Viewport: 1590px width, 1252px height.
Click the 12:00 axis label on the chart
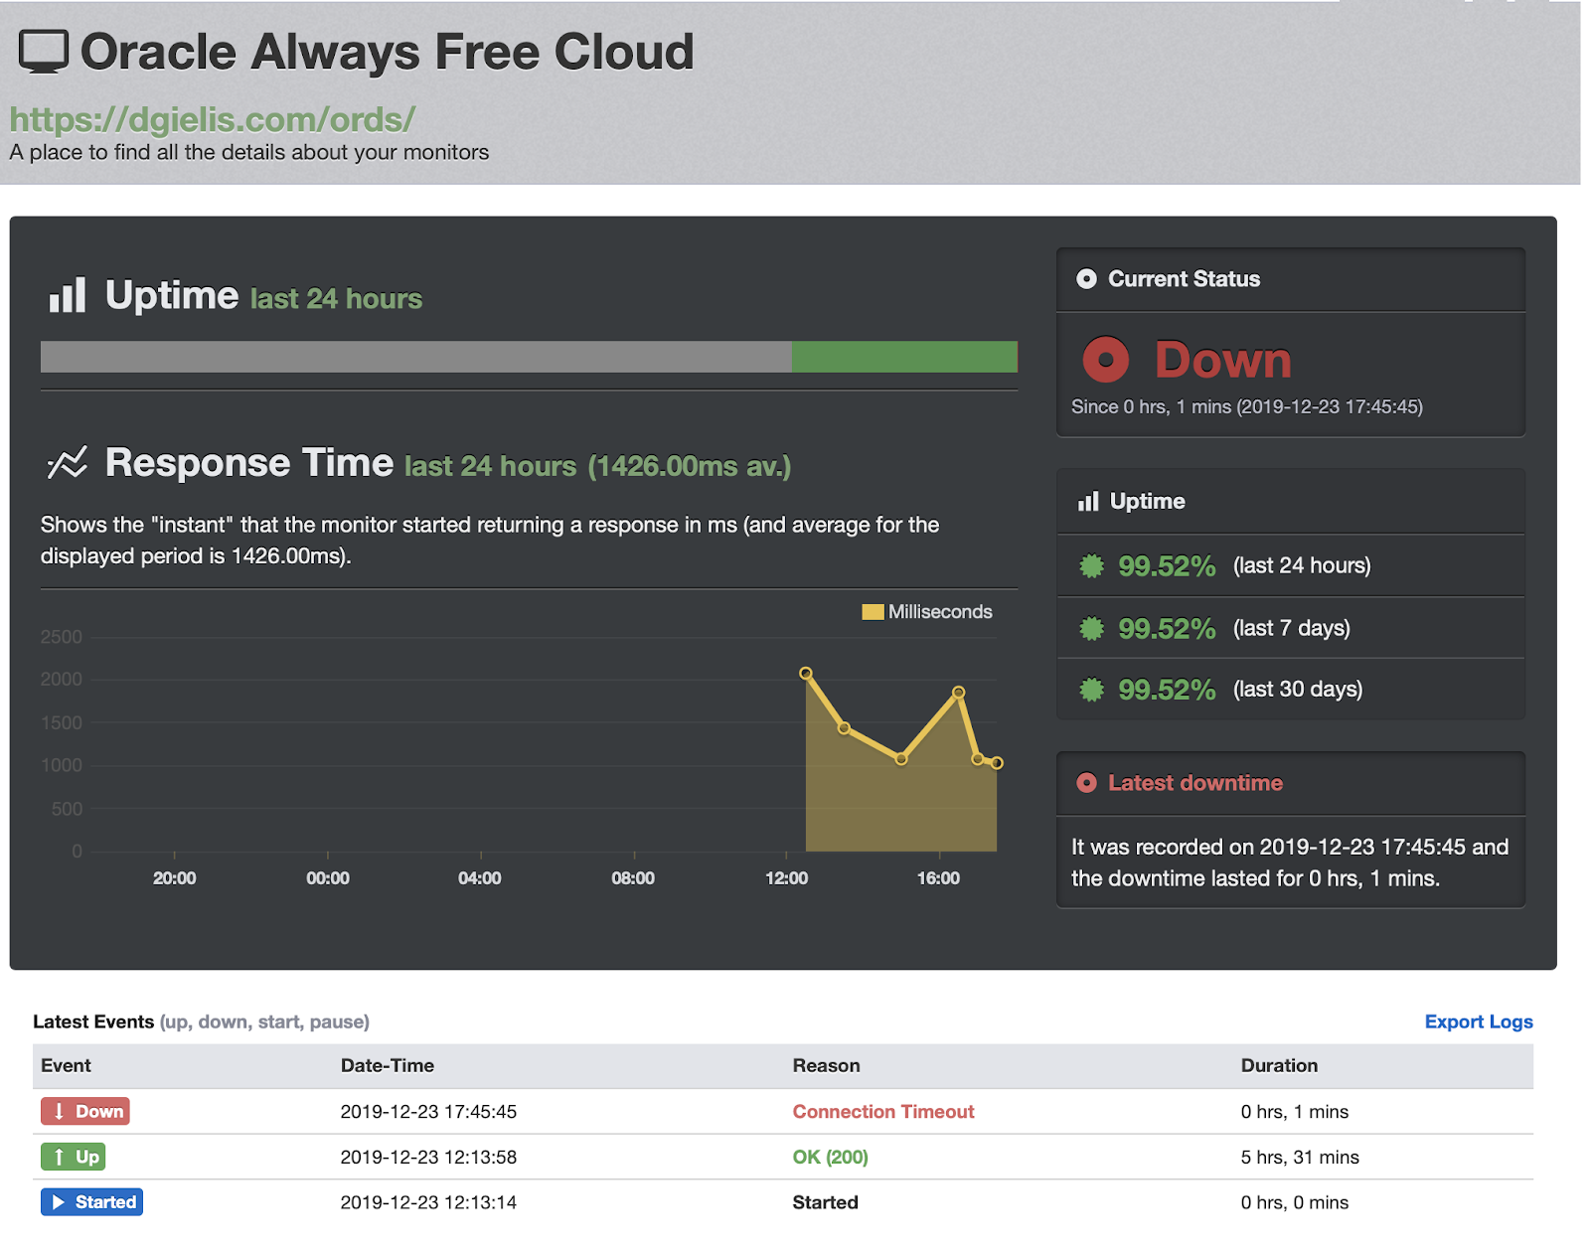786,878
